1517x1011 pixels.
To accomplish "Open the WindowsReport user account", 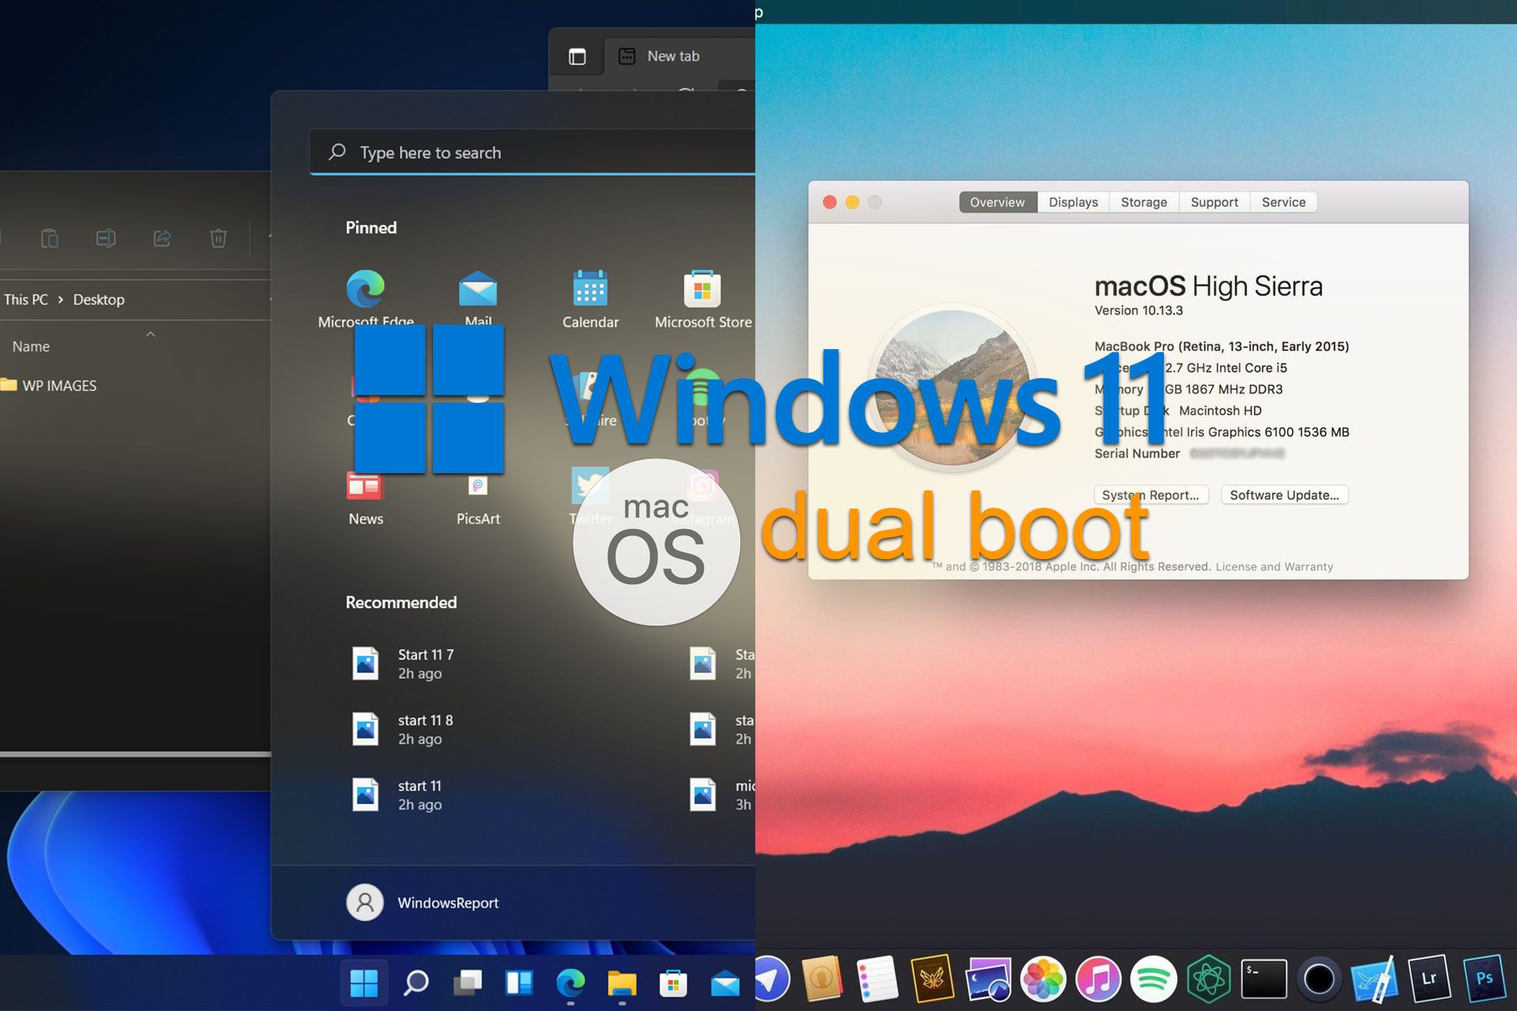I will [x=423, y=903].
